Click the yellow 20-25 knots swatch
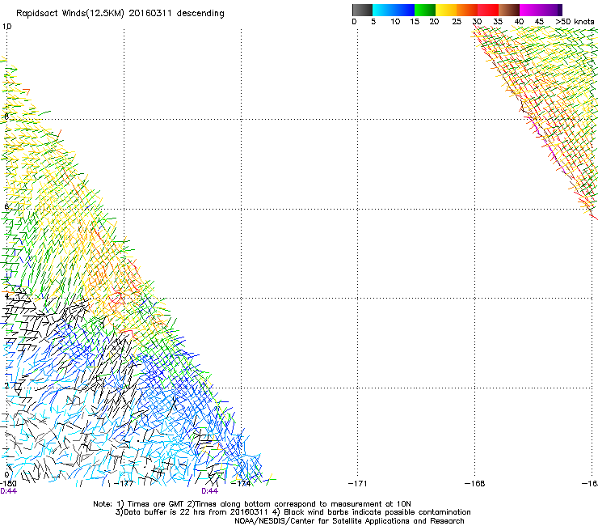598x526 pixels. coord(446,10)
